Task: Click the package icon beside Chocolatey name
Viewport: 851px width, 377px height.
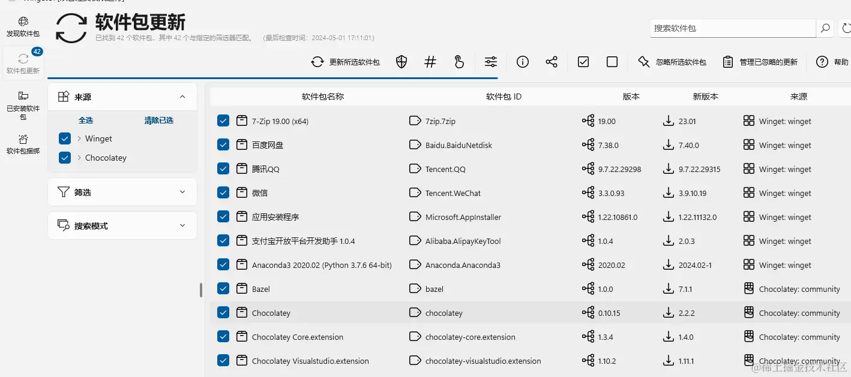Action: 242,313
